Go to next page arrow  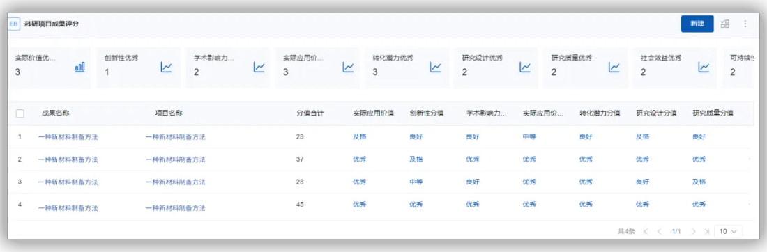[693, 232]
